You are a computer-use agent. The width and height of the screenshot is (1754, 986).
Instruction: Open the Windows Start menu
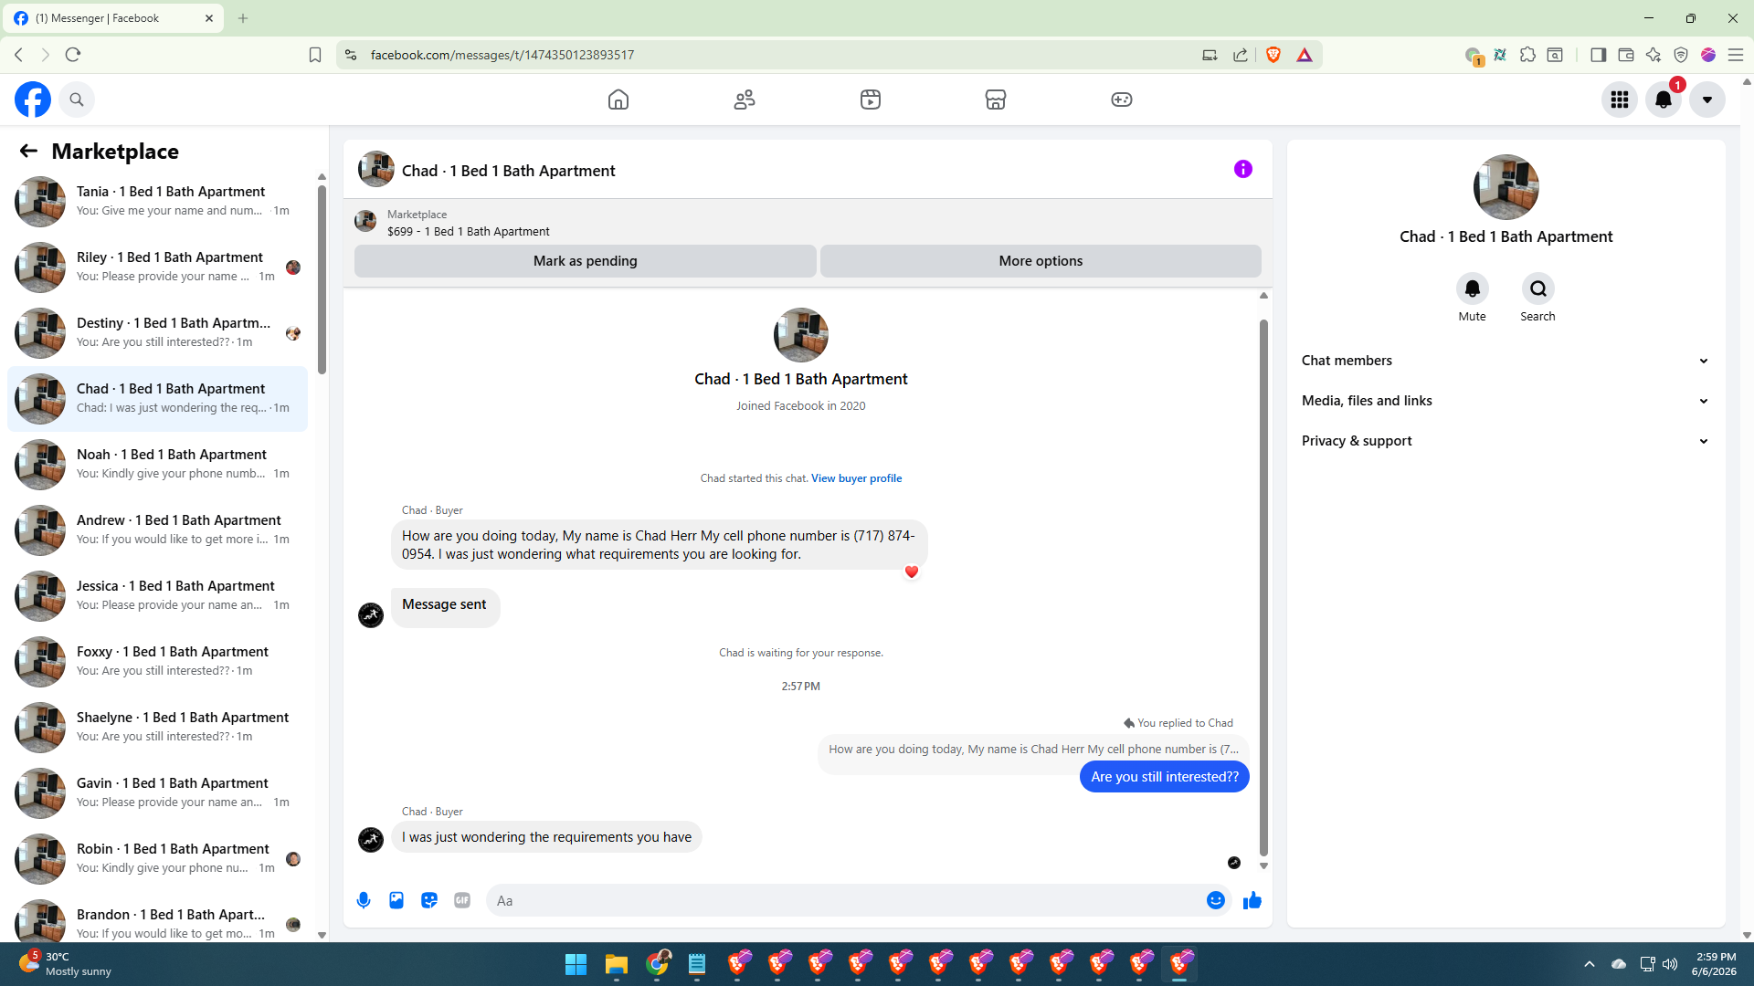click(x=576, y=964)
